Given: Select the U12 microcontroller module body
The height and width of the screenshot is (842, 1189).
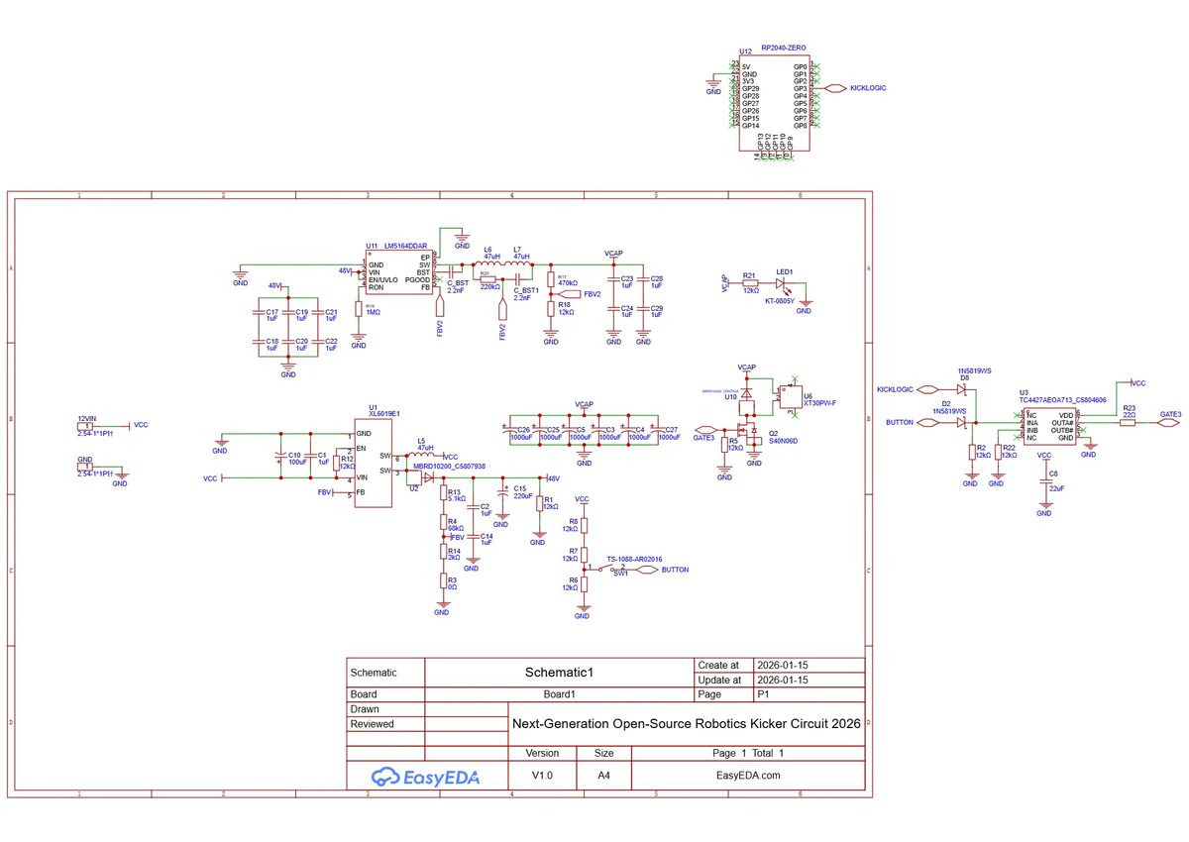Looking at the screenshot, I should pos(774,103).
